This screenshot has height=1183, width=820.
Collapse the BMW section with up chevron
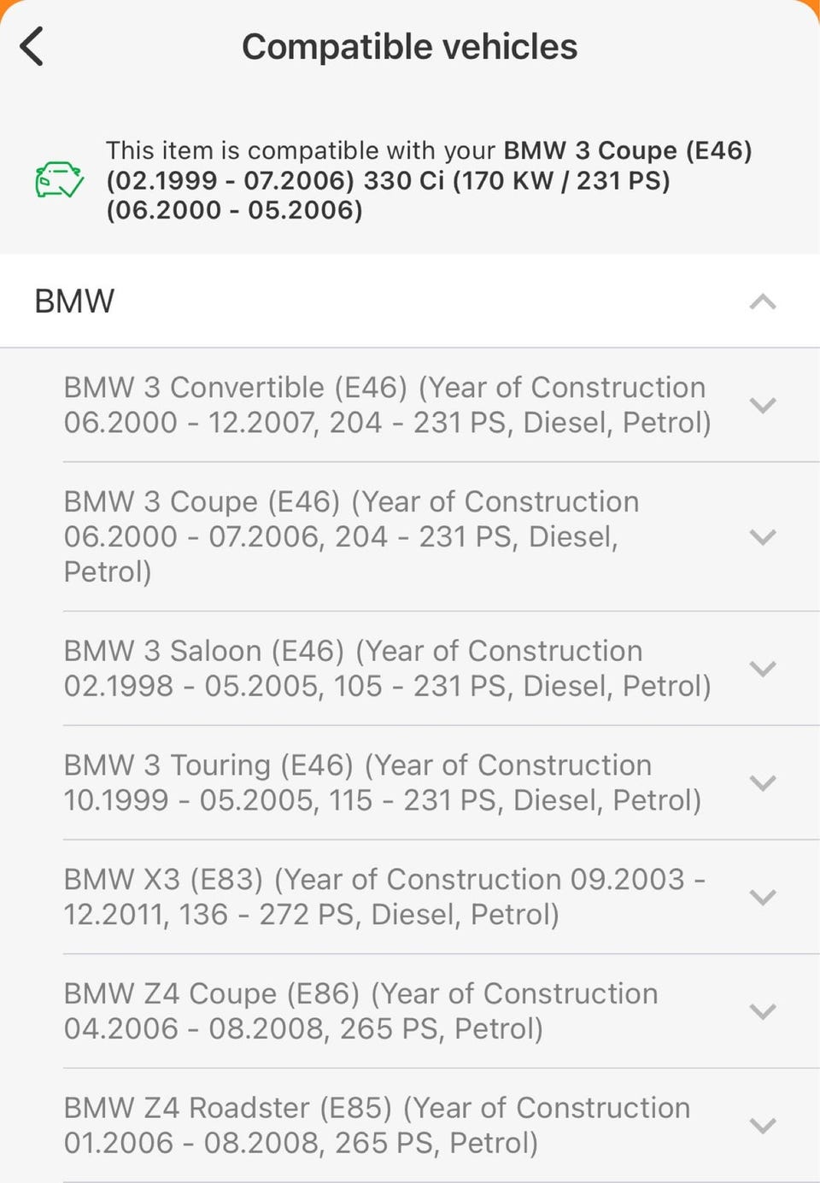pyautogui.click(x=762, y=302)
